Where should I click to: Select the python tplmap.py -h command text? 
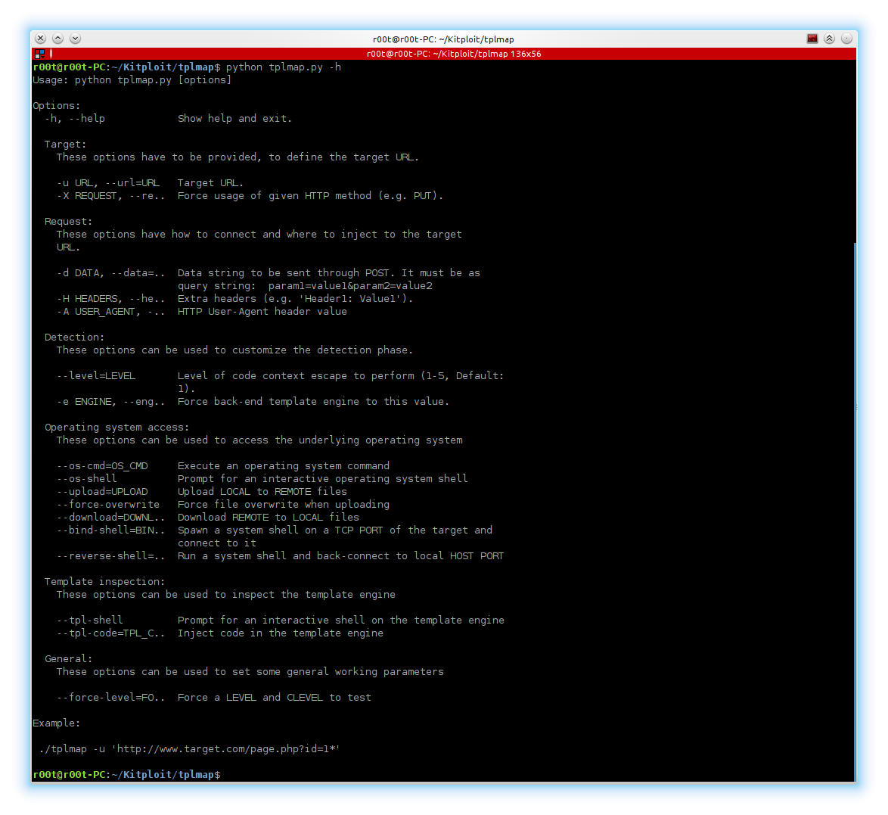[x=285, y=67]
